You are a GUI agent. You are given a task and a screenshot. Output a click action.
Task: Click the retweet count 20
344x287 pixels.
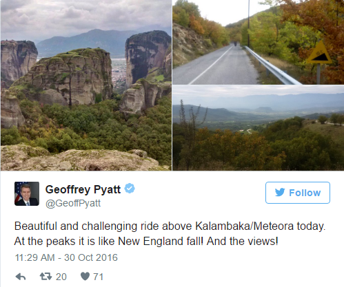(61, 277)
